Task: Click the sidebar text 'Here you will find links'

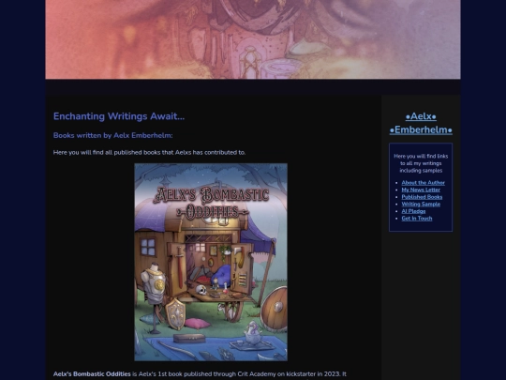Action: 421,156
